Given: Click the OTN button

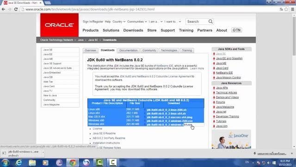Looking at the screenshot, I should 236,30.
